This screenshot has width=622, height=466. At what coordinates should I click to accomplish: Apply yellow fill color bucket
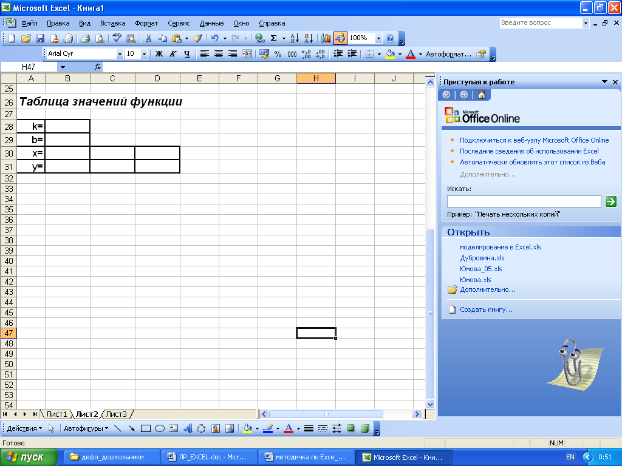coord(391,54)
